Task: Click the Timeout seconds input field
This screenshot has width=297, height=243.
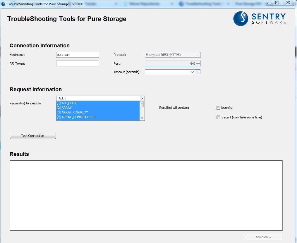Action: point(170,72)
